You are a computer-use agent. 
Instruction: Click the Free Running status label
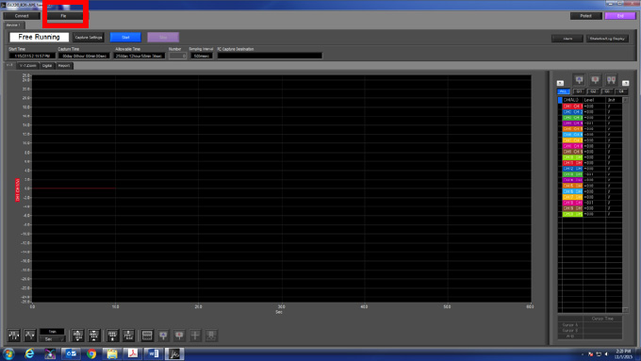(x=39, y=37)
